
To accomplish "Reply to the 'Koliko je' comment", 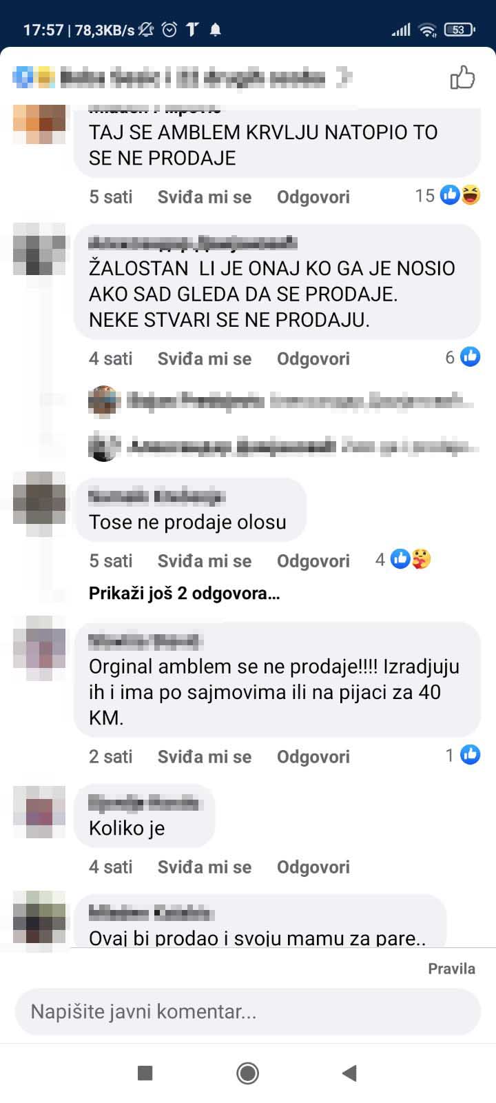I will (313, 867).
